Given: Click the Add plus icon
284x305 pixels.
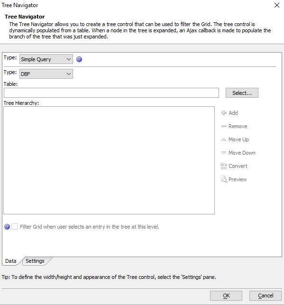Looking at the screenshot, I should click(x=224, y=113).
